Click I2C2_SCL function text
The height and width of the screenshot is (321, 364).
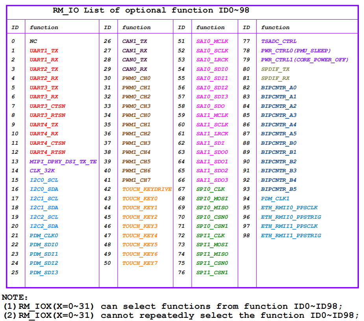pyautogui.click(x=44, y=217)
